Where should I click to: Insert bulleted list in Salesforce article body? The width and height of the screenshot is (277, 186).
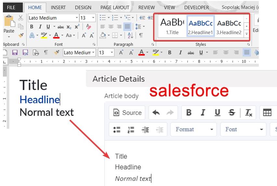(x=117, y=129)
